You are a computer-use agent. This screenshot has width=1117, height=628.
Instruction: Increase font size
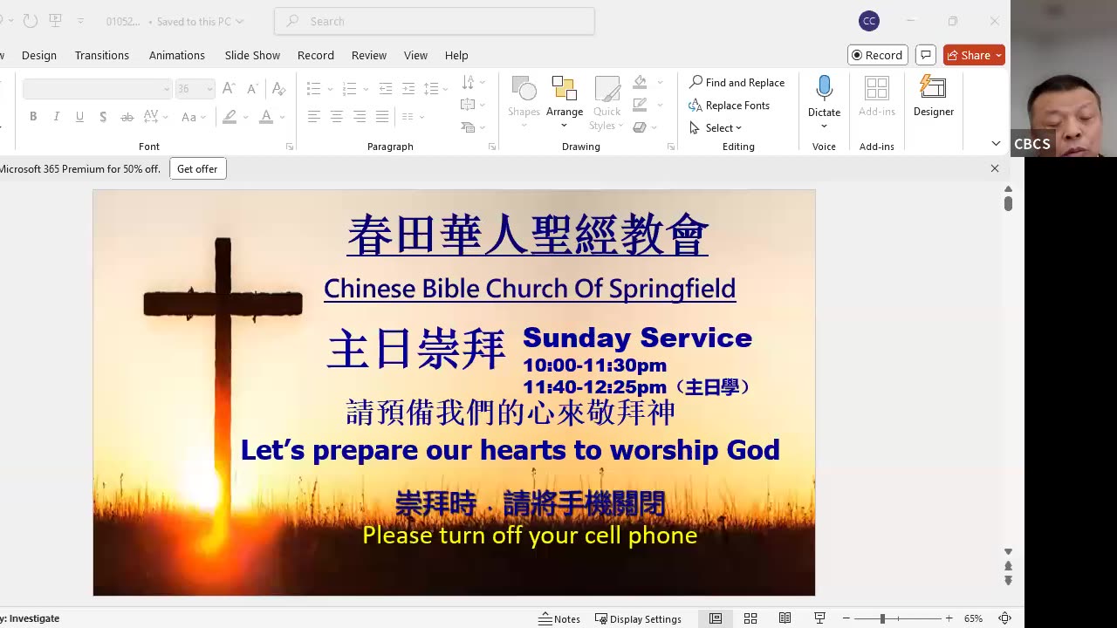tap(229, 89)
